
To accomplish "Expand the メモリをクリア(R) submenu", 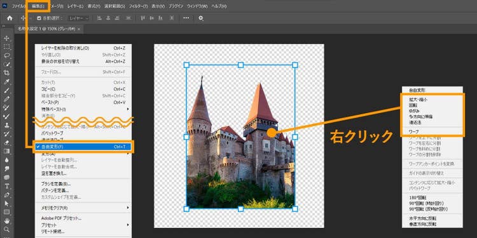I will [83, 208].
